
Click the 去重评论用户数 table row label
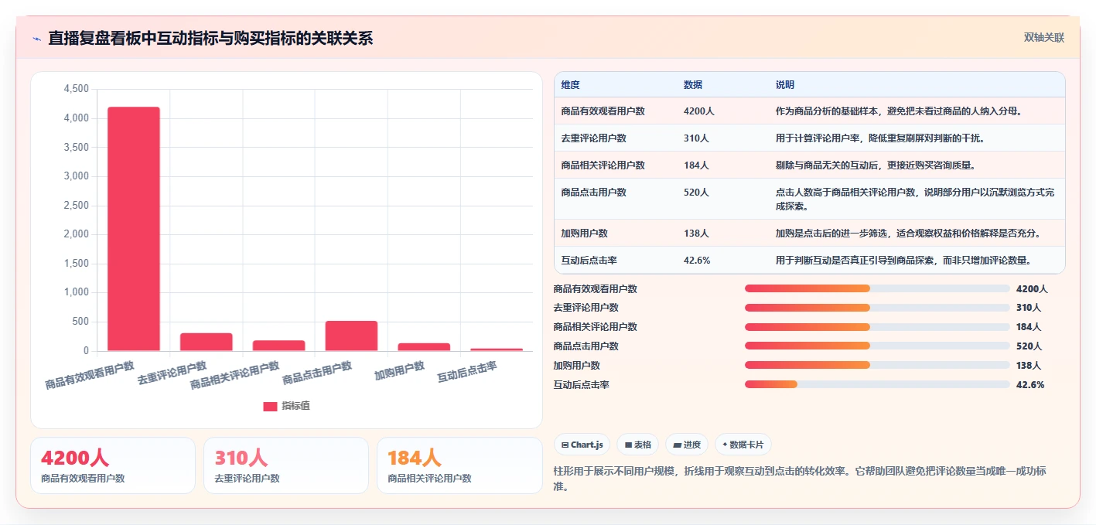pyautogui.click(x=594, y=138)
